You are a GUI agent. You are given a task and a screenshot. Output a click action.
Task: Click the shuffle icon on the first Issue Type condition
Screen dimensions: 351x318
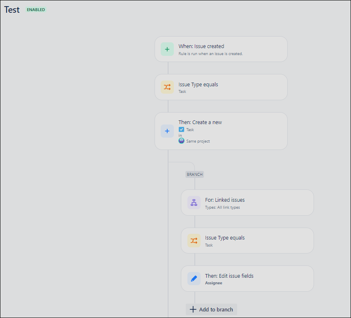167,87
